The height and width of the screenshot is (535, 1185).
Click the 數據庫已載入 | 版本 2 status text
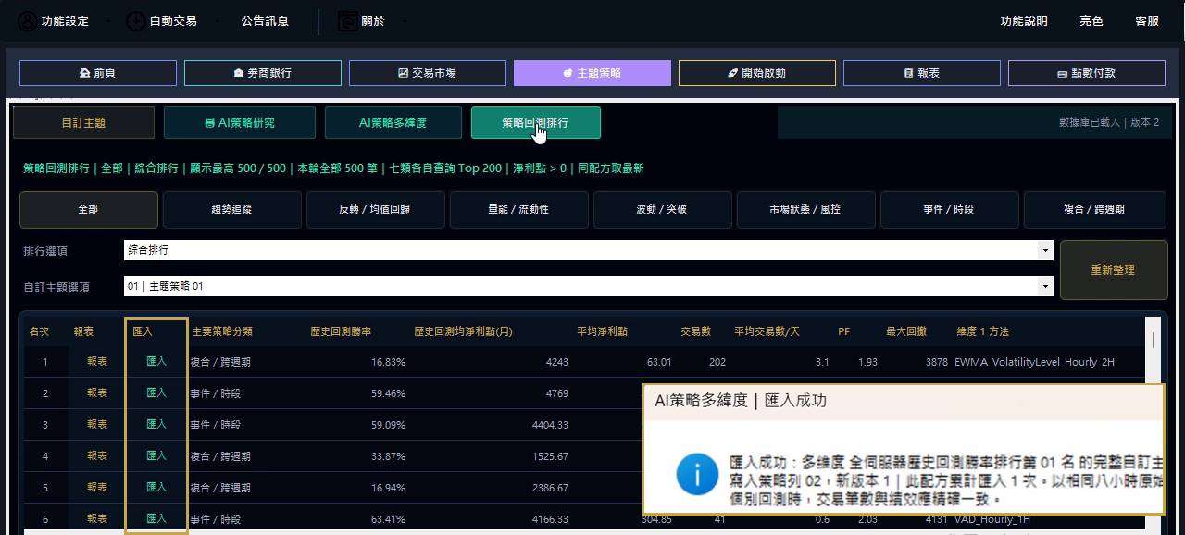coord(1109,122)
